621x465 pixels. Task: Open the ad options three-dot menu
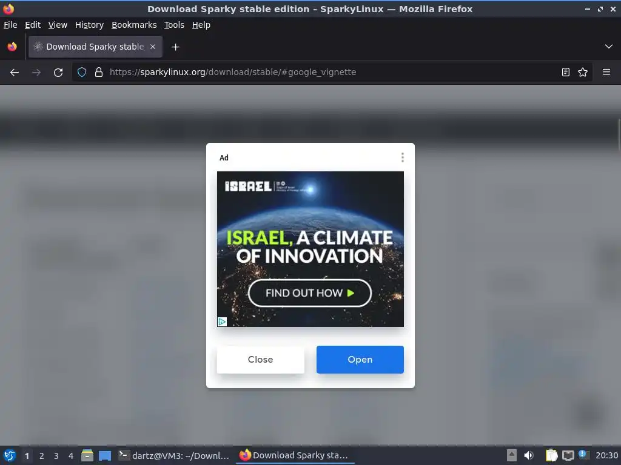[x=403, y=157]
